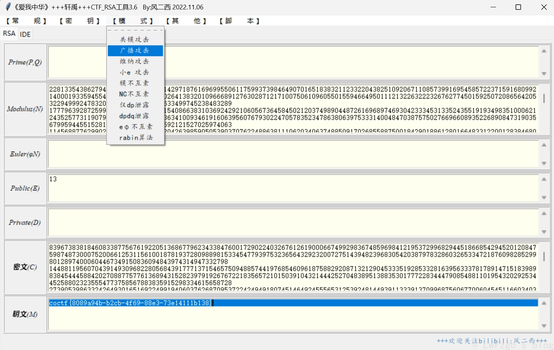Choose 仅dp泄露 attack mode
The width and height of the screenshot is (554, 350).
coord(135,105)
